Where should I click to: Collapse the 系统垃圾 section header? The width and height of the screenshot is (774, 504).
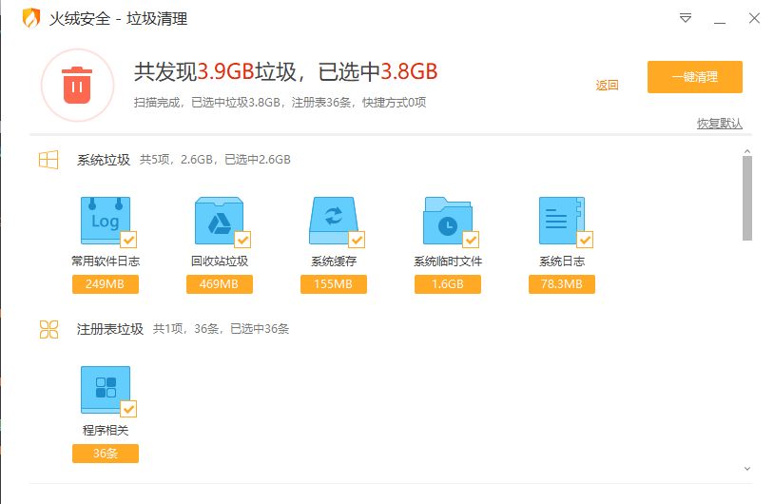103,160
